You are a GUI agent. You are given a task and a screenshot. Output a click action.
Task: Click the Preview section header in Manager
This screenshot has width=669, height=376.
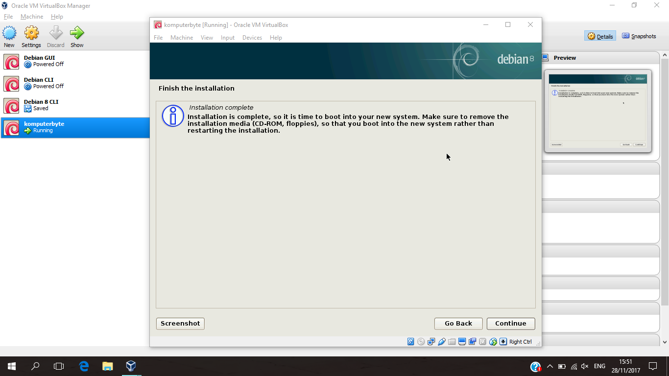tap(565, 58)
